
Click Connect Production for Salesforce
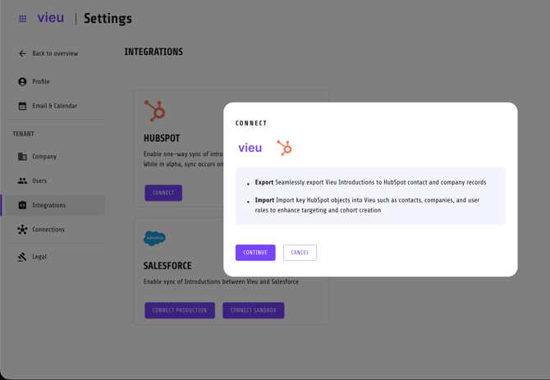pos(180,310)
